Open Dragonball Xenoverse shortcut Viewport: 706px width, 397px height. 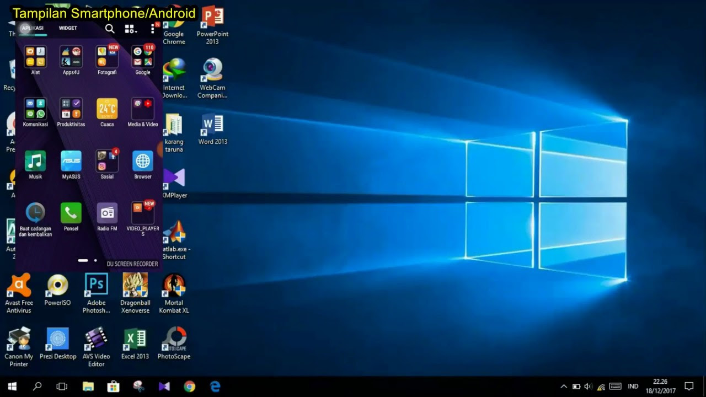tap(135, 293)
